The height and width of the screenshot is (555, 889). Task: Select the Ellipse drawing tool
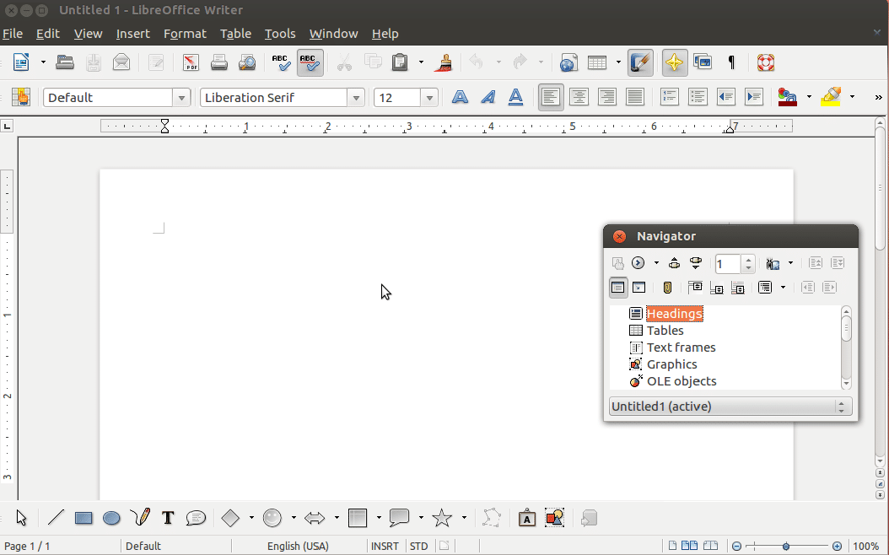coord(111,518)
